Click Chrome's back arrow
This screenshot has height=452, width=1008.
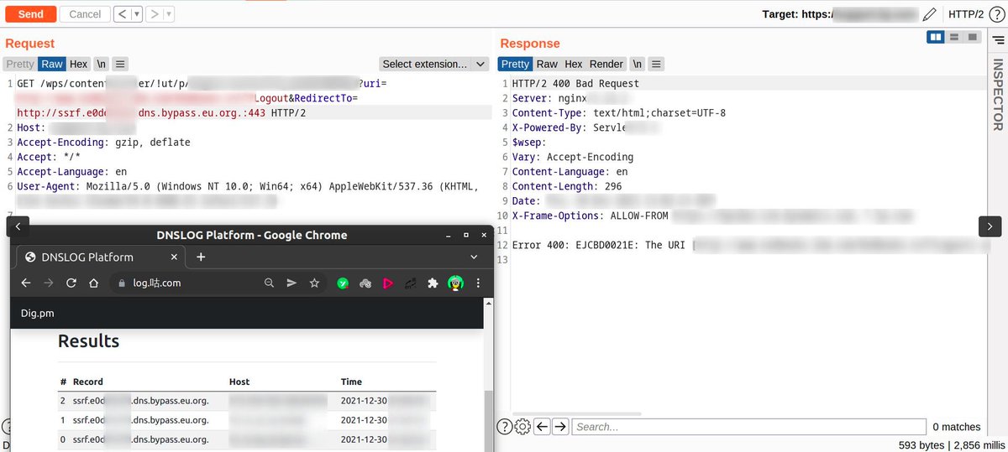[26, 283]
